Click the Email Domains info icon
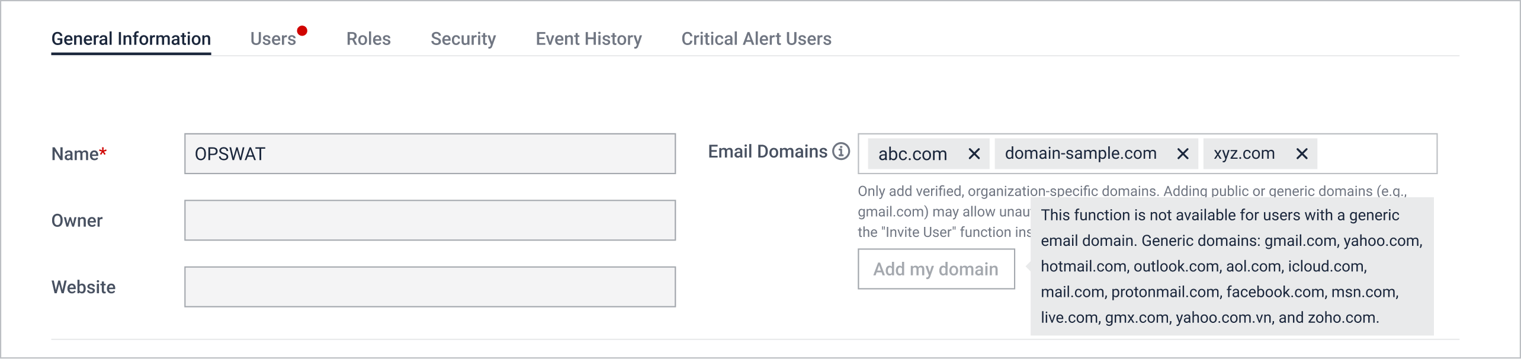The height and width of the screenshot is (359, 1521). (841, 152)
